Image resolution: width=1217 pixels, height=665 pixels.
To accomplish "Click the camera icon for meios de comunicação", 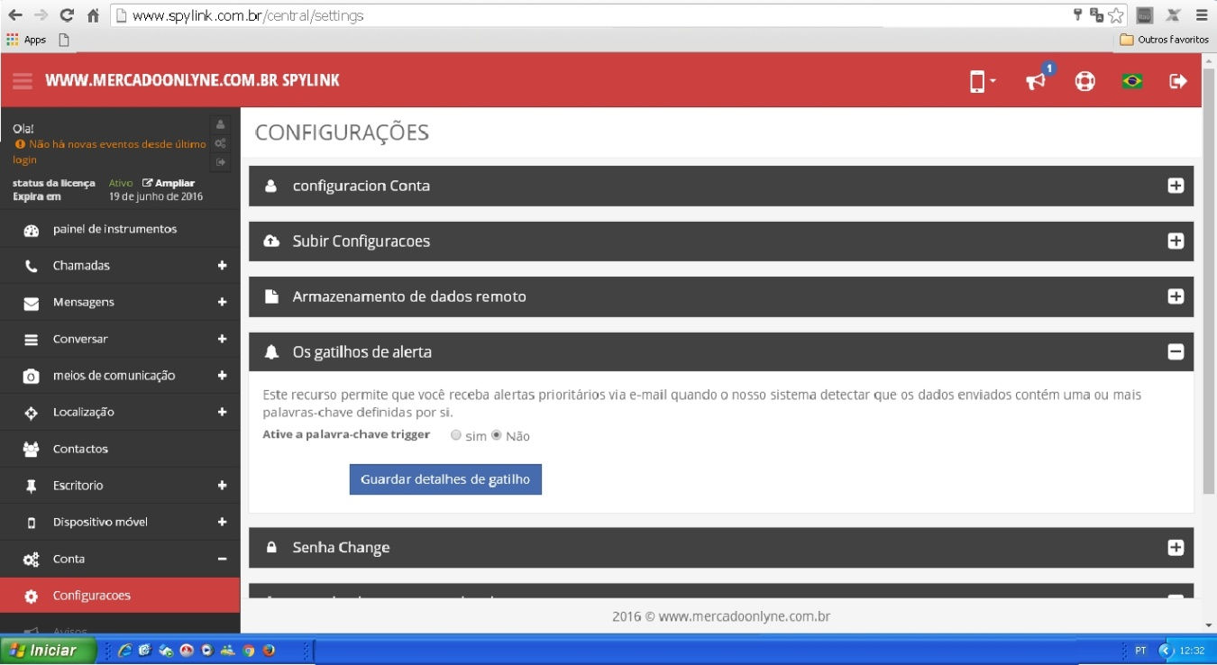I will (32, 376).
